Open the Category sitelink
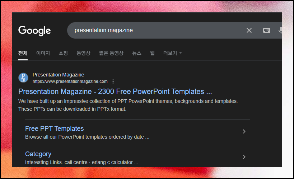Image resolution: width=294 pixels, height=179 pixels. pyautogui.click(x=38, y=154)
